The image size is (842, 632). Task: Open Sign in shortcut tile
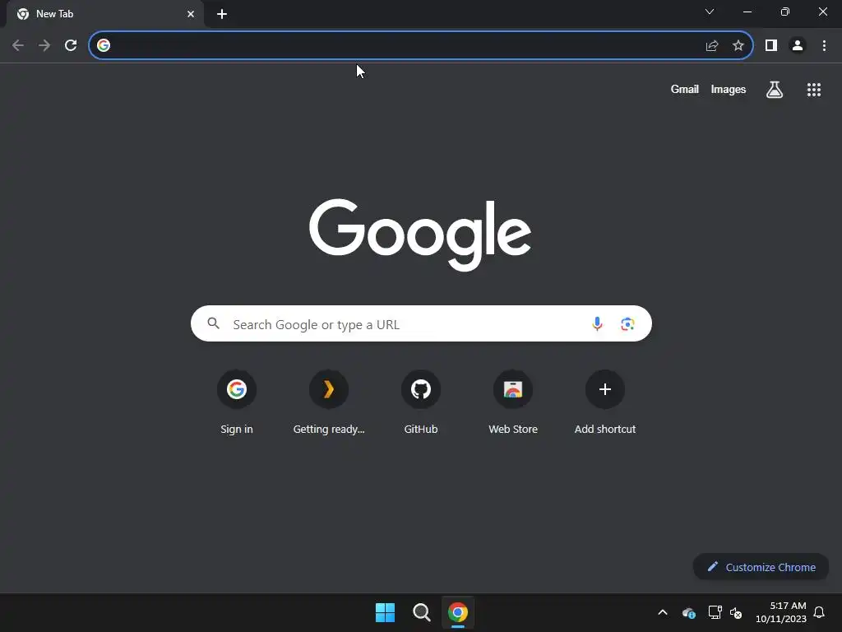coord(237,402)
